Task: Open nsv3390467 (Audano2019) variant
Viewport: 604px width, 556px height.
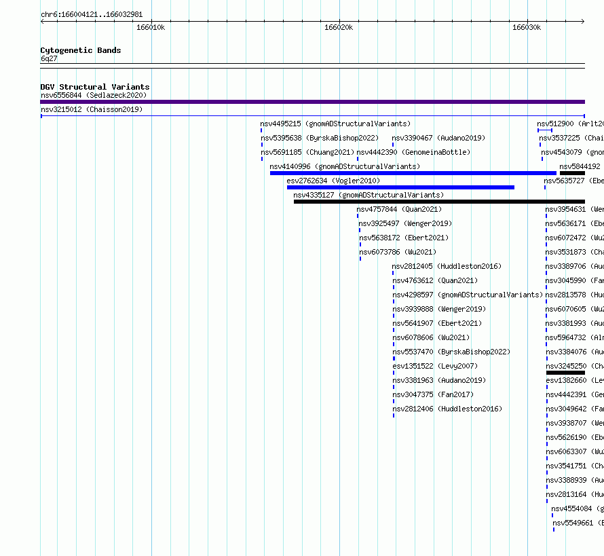Action: [x=438, y=138]
